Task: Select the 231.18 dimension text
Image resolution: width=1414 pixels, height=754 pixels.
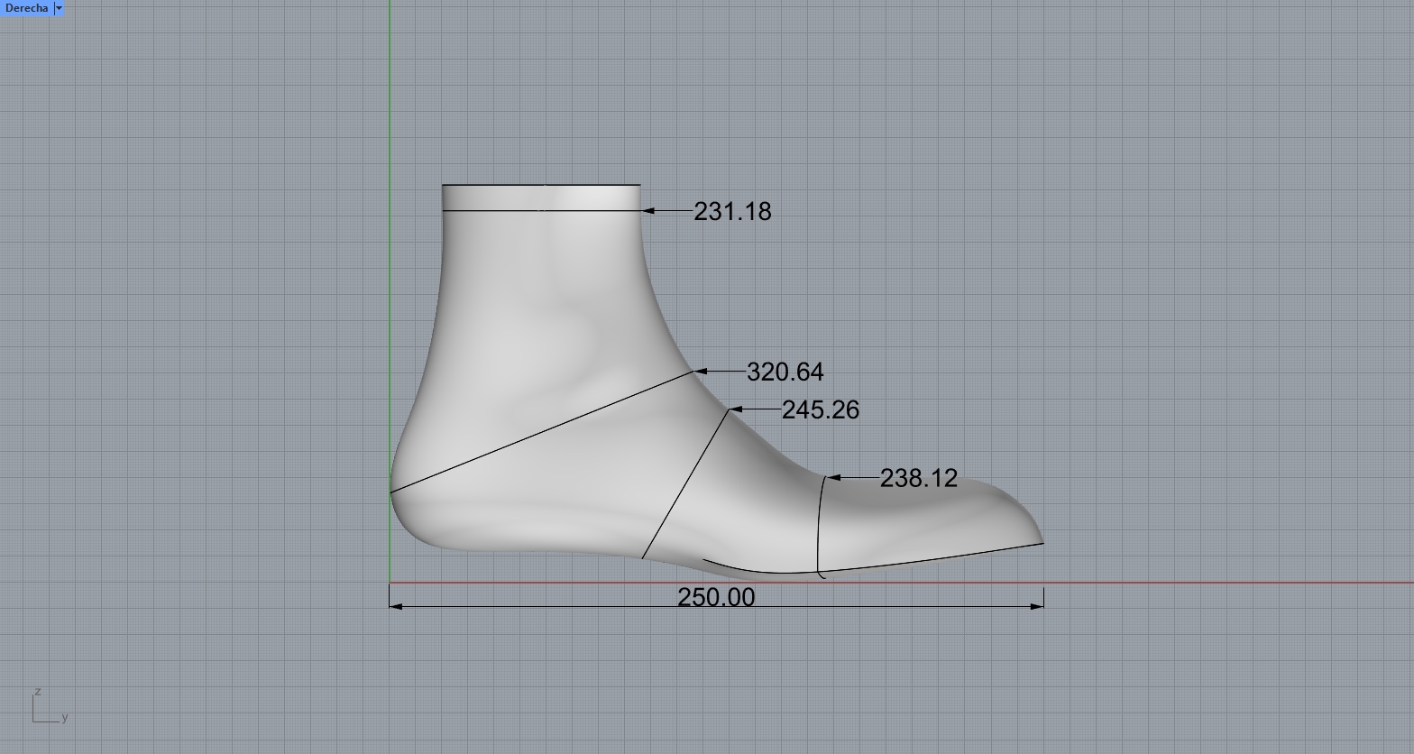Action: click(x=732, y=212)
